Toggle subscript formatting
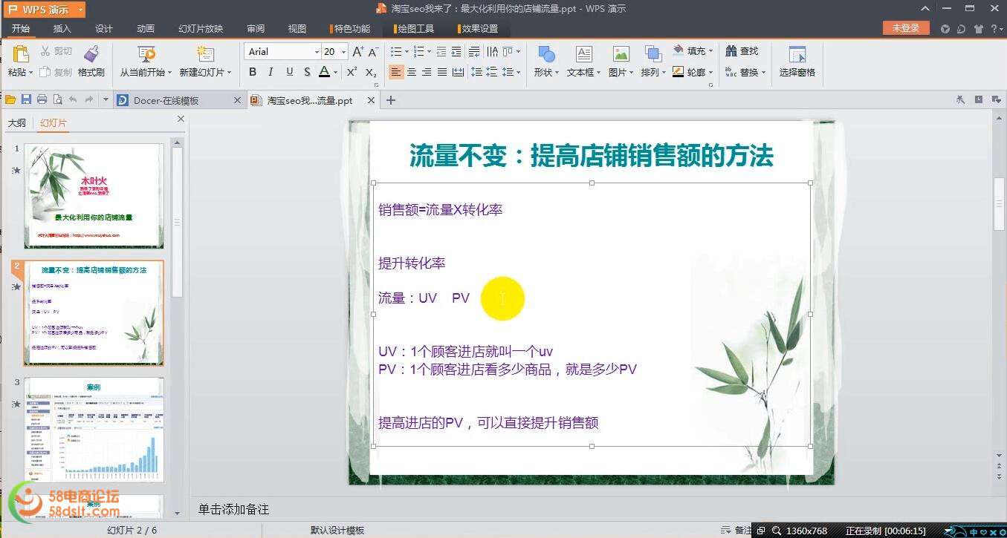The width and height of the screenshot is (1007, 538). (x=371, y=72)
